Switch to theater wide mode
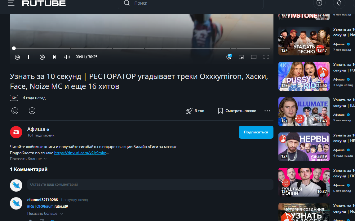The width and height of the screenshot is (355, 221). pos(254,57)
